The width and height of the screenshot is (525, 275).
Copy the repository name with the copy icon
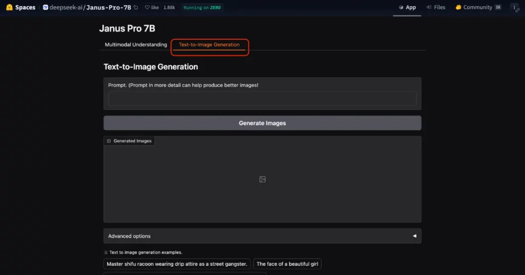[x=136, y=8]
